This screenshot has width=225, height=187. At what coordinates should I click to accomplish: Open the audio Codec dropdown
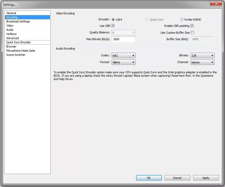[123, 56]
